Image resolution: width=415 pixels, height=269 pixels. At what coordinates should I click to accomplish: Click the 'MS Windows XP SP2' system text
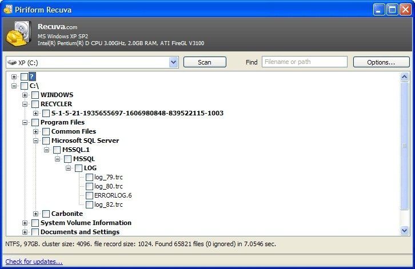coord(63,36)
